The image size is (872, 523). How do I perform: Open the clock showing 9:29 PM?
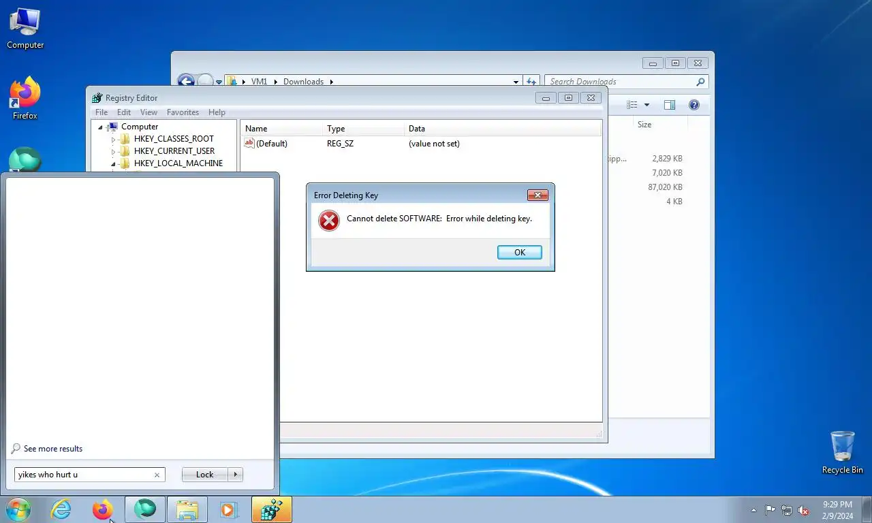coord(837,510)
